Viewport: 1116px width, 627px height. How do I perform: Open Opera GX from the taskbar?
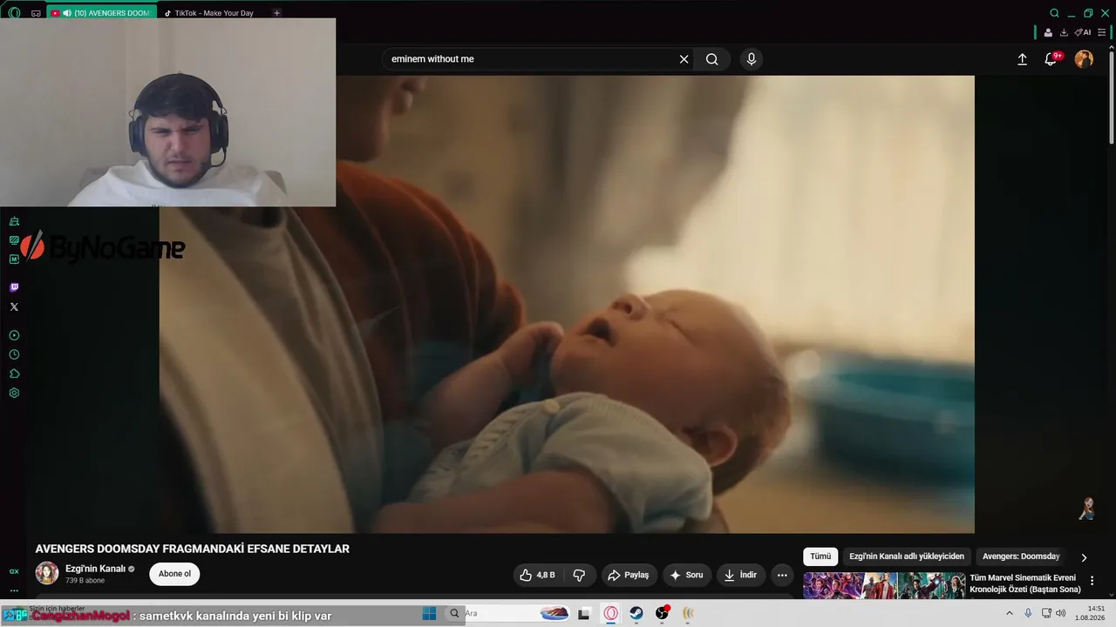coord(610,613)
